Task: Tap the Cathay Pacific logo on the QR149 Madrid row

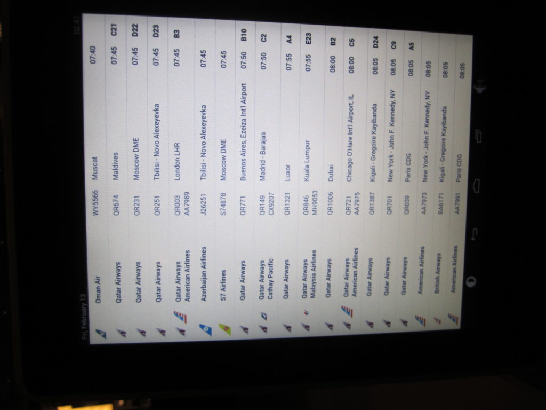Action: click(x=264, y=316)
